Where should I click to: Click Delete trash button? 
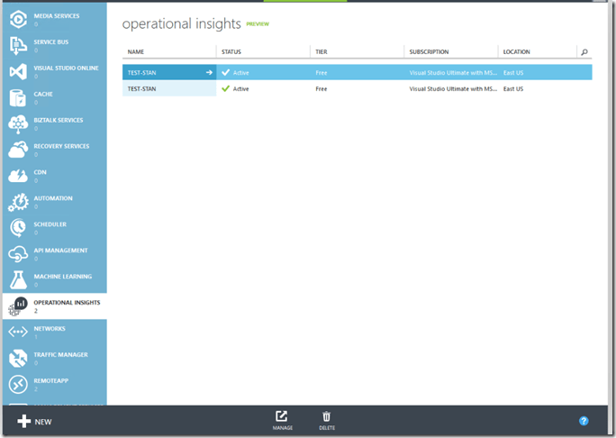tap(326, 419)
